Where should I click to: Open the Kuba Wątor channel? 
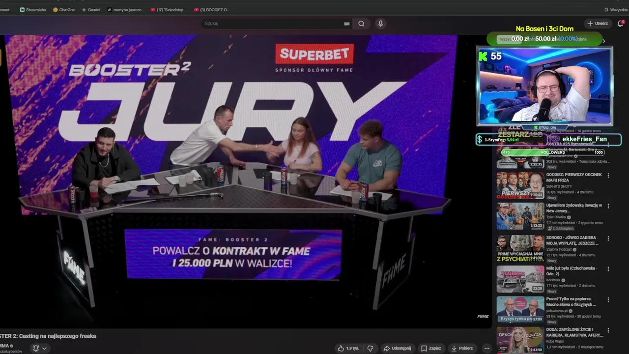[x=556, y=341]
